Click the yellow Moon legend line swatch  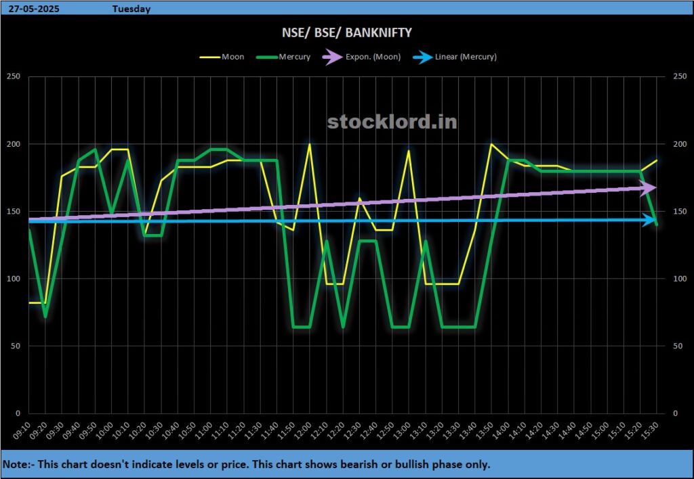210,58
